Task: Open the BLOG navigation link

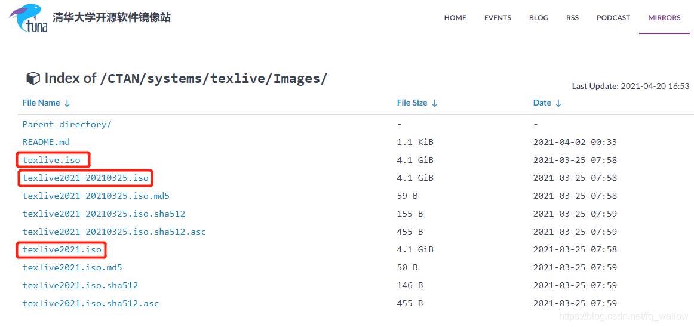Action: (x=538, y=18)
